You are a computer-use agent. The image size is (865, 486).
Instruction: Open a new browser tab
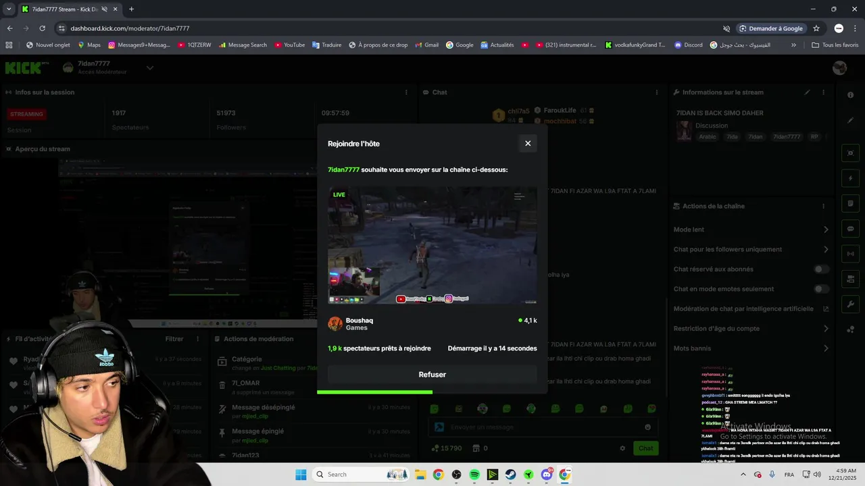(x=131, y=9)
